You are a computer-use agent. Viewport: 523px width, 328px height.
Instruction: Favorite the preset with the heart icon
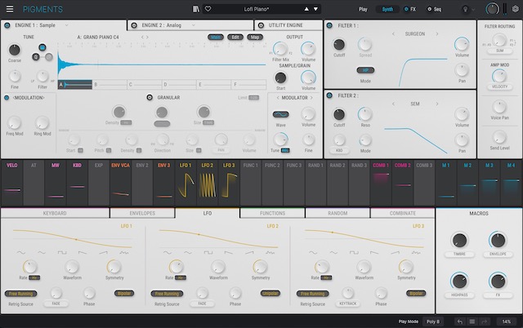208,9
